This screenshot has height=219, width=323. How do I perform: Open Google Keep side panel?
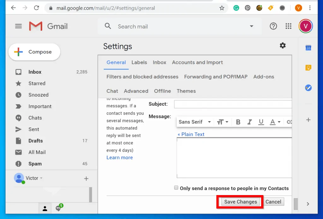308,68
